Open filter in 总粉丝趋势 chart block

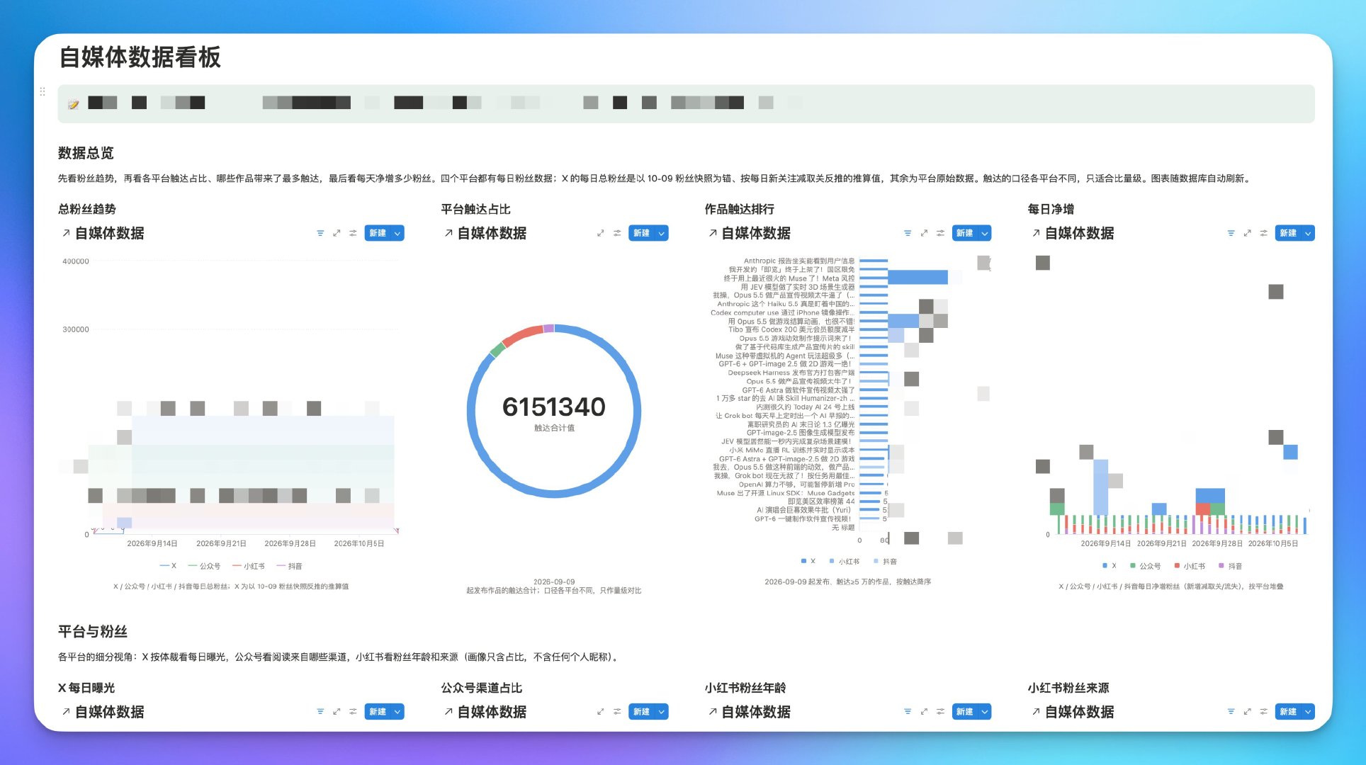320,233
